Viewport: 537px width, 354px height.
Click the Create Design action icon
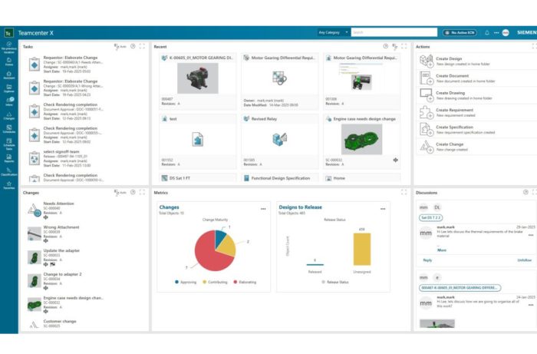(x=427, y=59)
